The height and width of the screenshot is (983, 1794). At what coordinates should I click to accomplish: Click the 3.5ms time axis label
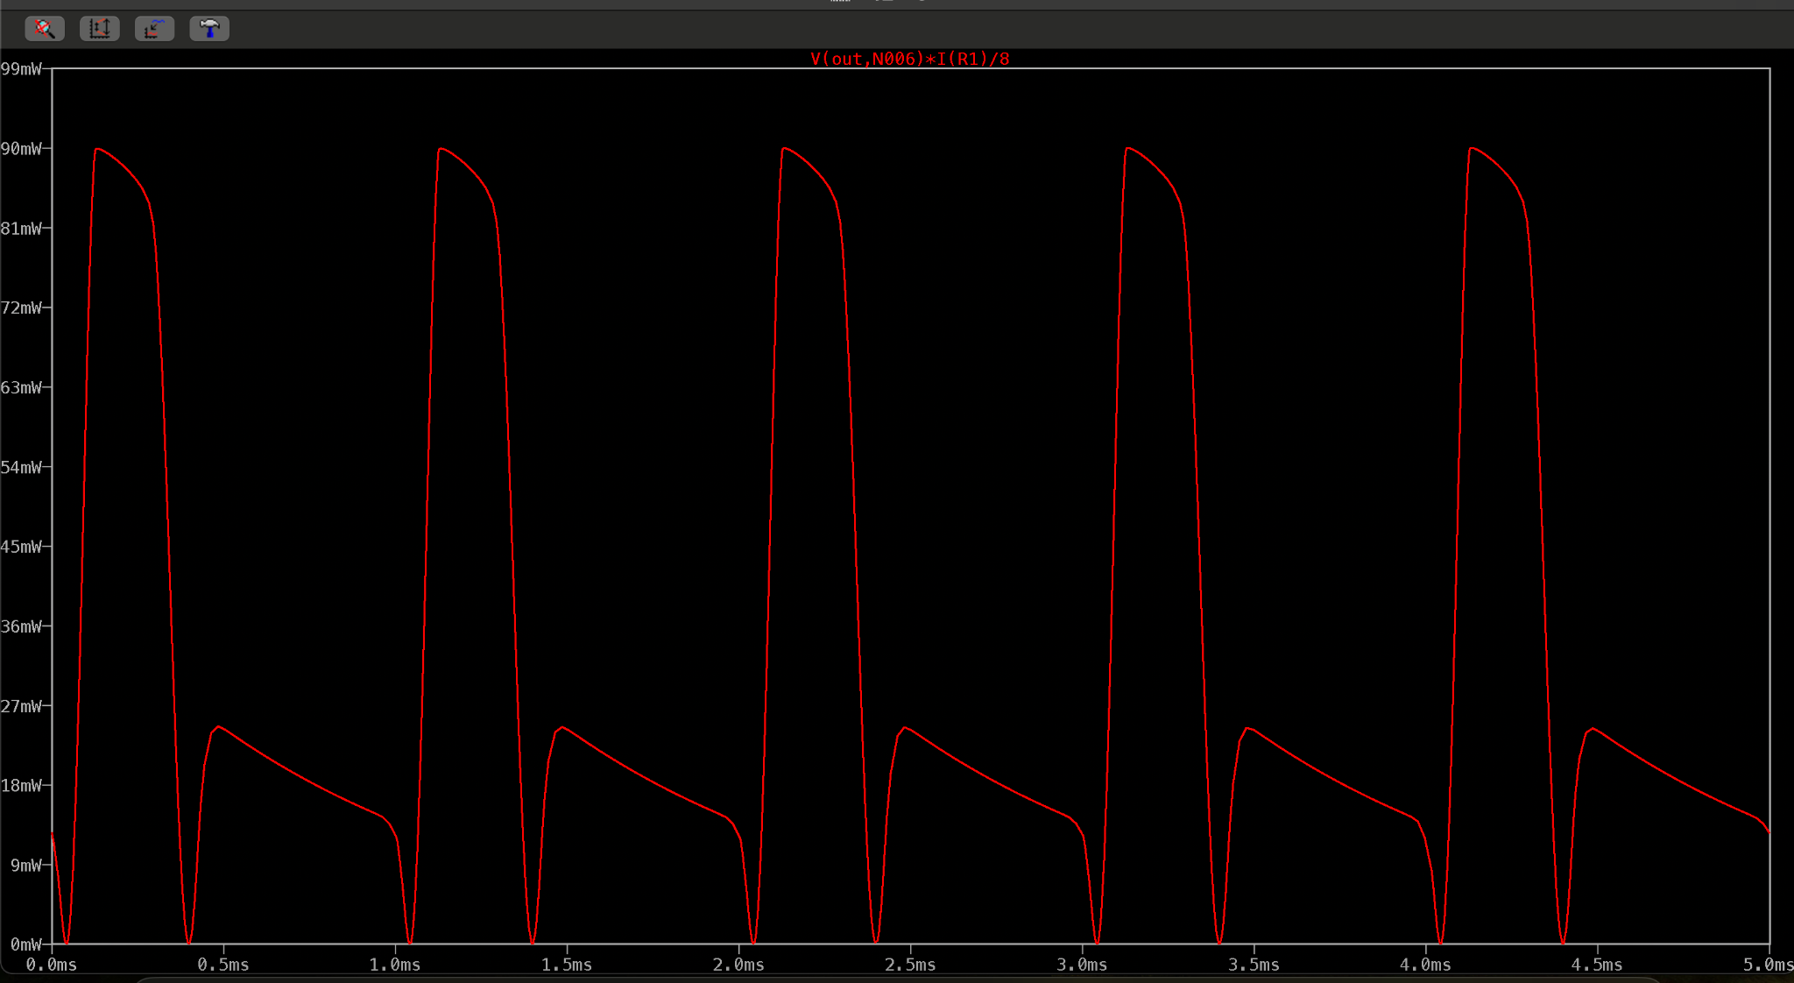(1254, 965)
